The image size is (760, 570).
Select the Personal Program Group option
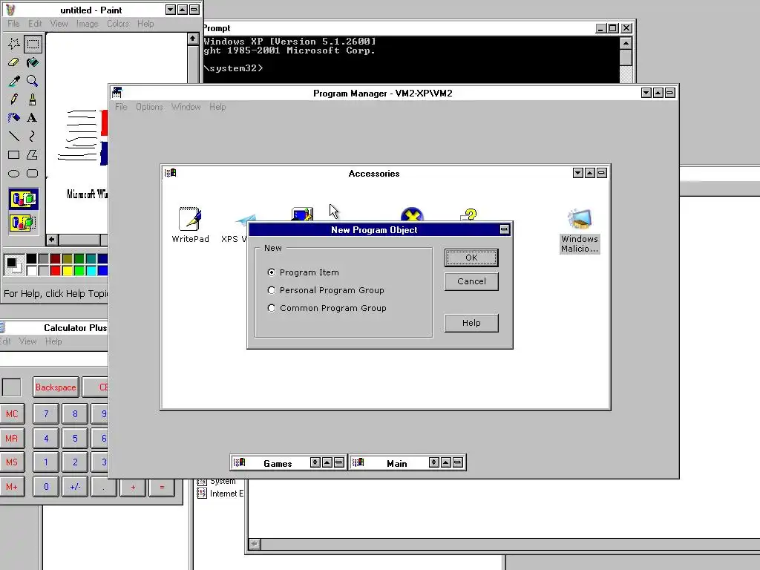click(272, 290)
